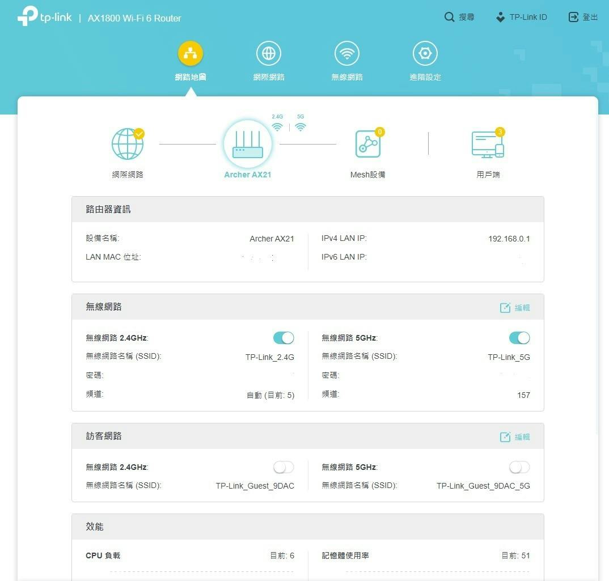Image resolution: width=609 pixels, height=581 pixels.
Task: Open the Mesh設備 devices icon
Action: (367, 145)
